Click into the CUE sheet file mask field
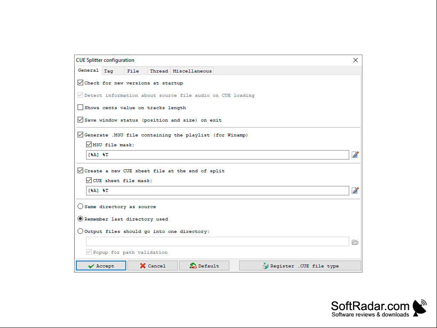Viewport: 437px width, 328px height. coord(217,191)
